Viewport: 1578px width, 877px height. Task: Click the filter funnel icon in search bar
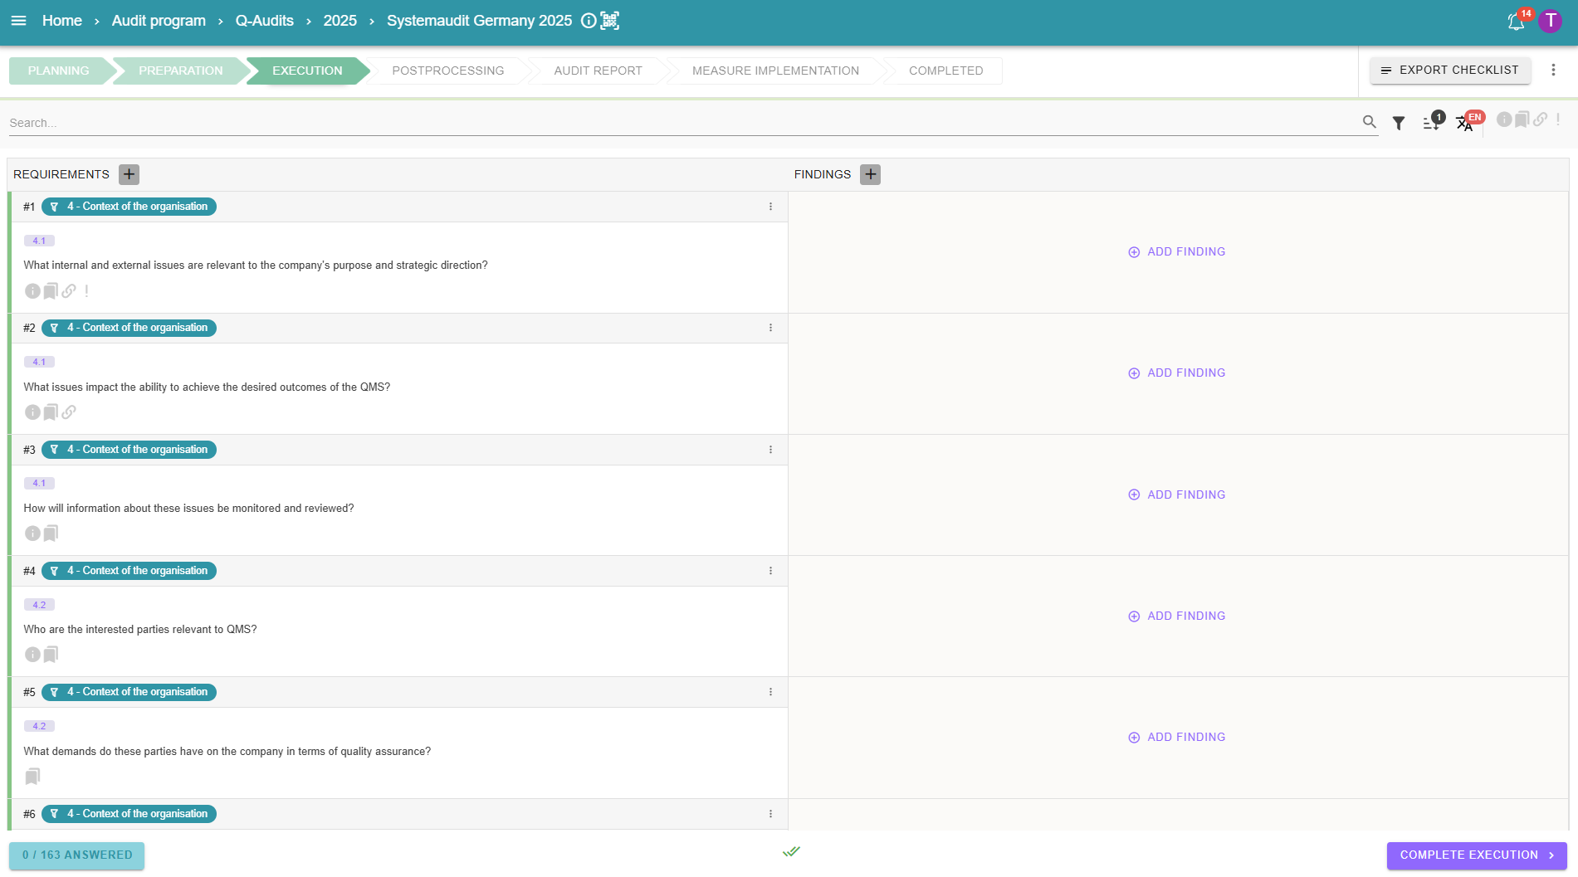click(x=1399, y=123)
